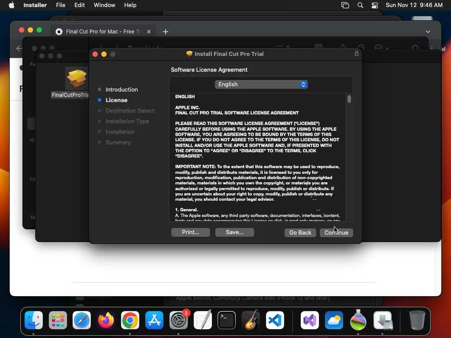Viewport: 451px width, 338px height.
Task: Open the English language dropdown
Action: [261, 84]
